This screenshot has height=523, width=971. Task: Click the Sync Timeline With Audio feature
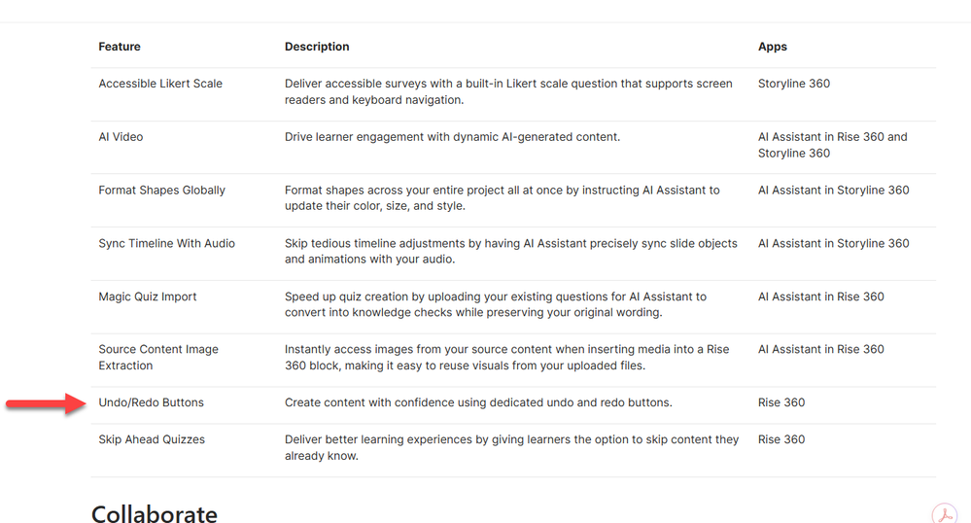coord(166,243)
